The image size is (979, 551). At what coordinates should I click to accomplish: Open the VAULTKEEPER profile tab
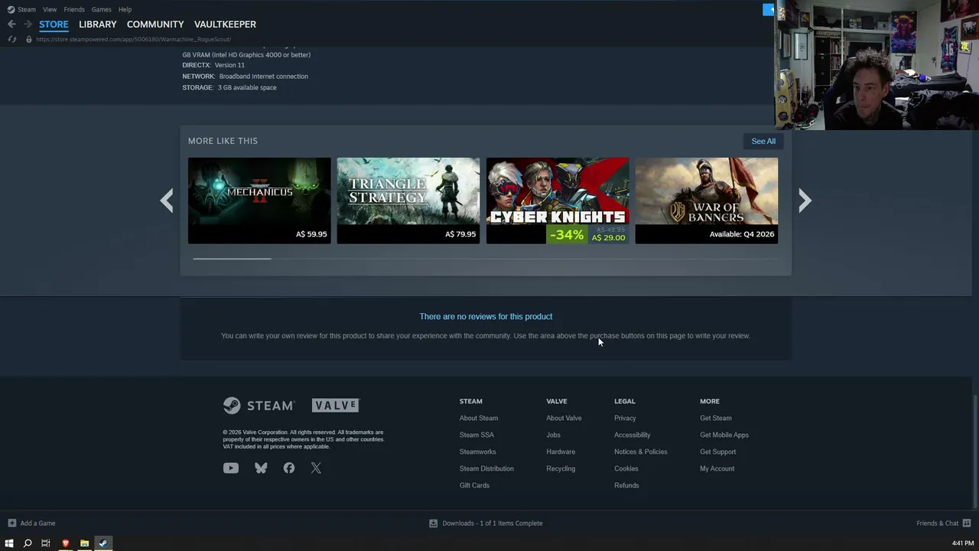(x=225, y=24)
